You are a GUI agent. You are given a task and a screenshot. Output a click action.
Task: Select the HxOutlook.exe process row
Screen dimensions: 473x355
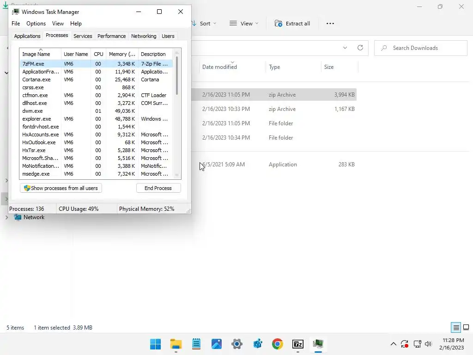tap(96, 142)
